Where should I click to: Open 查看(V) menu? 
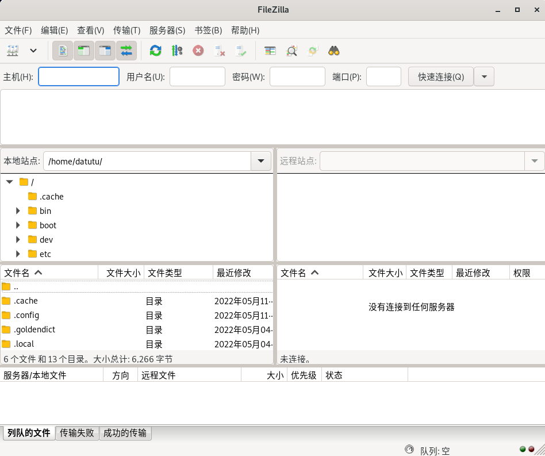coord(91,30)
